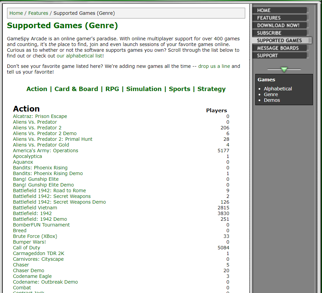Open Battlefield: 1942 Demo link

[x=40, y=219]
